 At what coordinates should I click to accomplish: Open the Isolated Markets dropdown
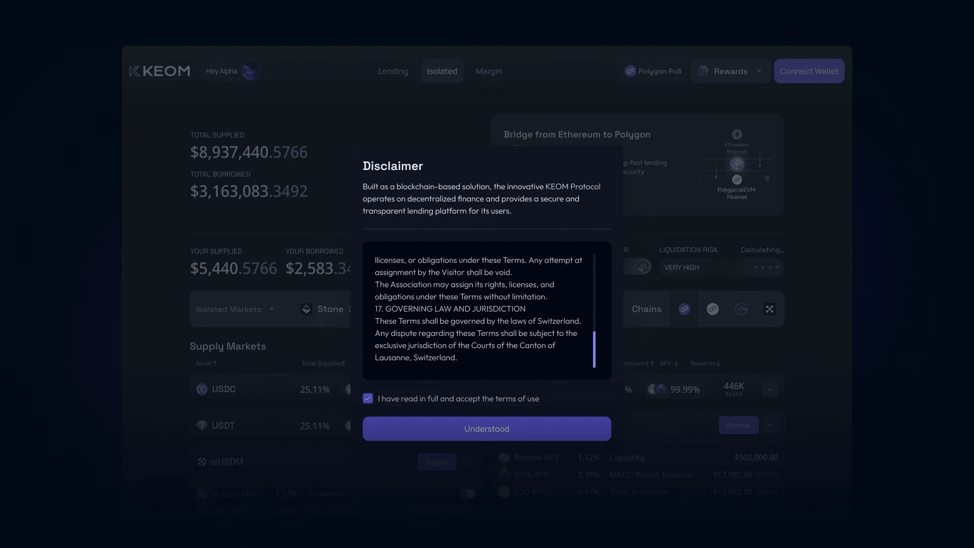pyautogui.click(x=235, y=309)
